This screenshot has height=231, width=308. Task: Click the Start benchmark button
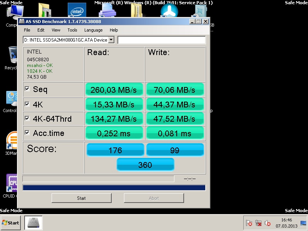[82, 198]
